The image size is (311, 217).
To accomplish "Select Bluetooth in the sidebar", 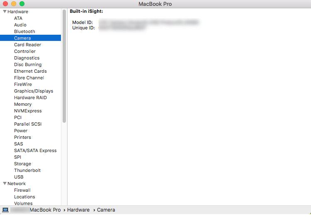I will pos(24,31).
